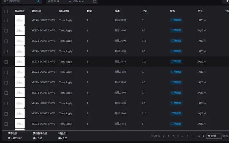This screenshot has height=143, width=229.
Task: Open product thumbnail in size 9.5 row
Action: (20, 30)
